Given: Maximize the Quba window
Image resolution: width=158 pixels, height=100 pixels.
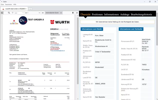Looking at the screenshot, I should [x=150, y=1].
